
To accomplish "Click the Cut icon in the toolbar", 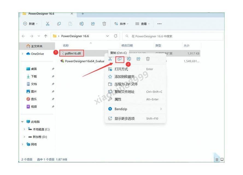I will click(x=48, y=24).
